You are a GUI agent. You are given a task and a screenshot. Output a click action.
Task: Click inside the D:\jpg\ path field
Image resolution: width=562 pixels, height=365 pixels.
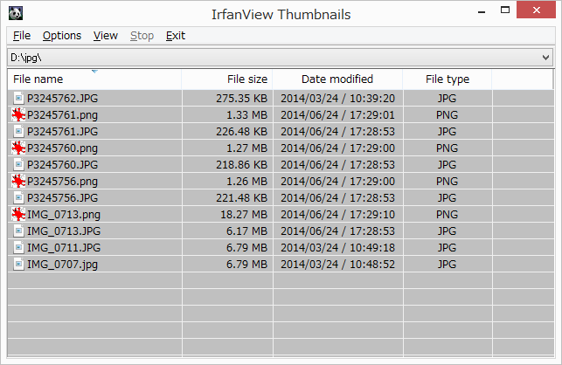click(x=262, y=57)
